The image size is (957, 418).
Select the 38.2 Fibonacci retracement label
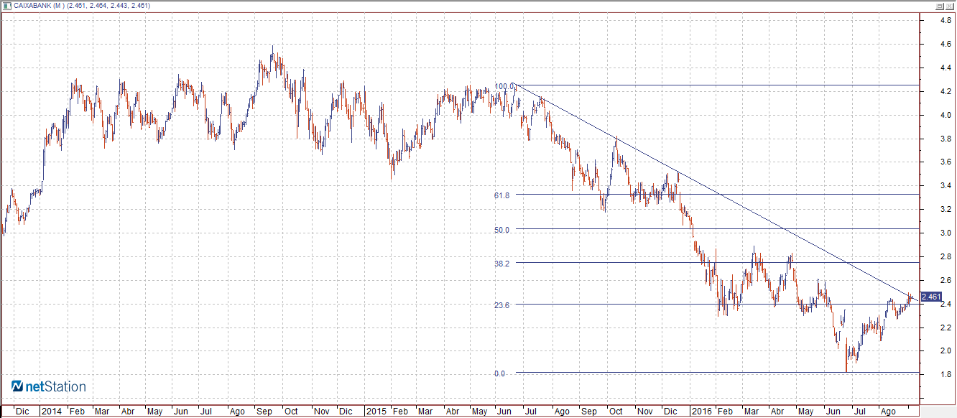click(x=501, y=264)
